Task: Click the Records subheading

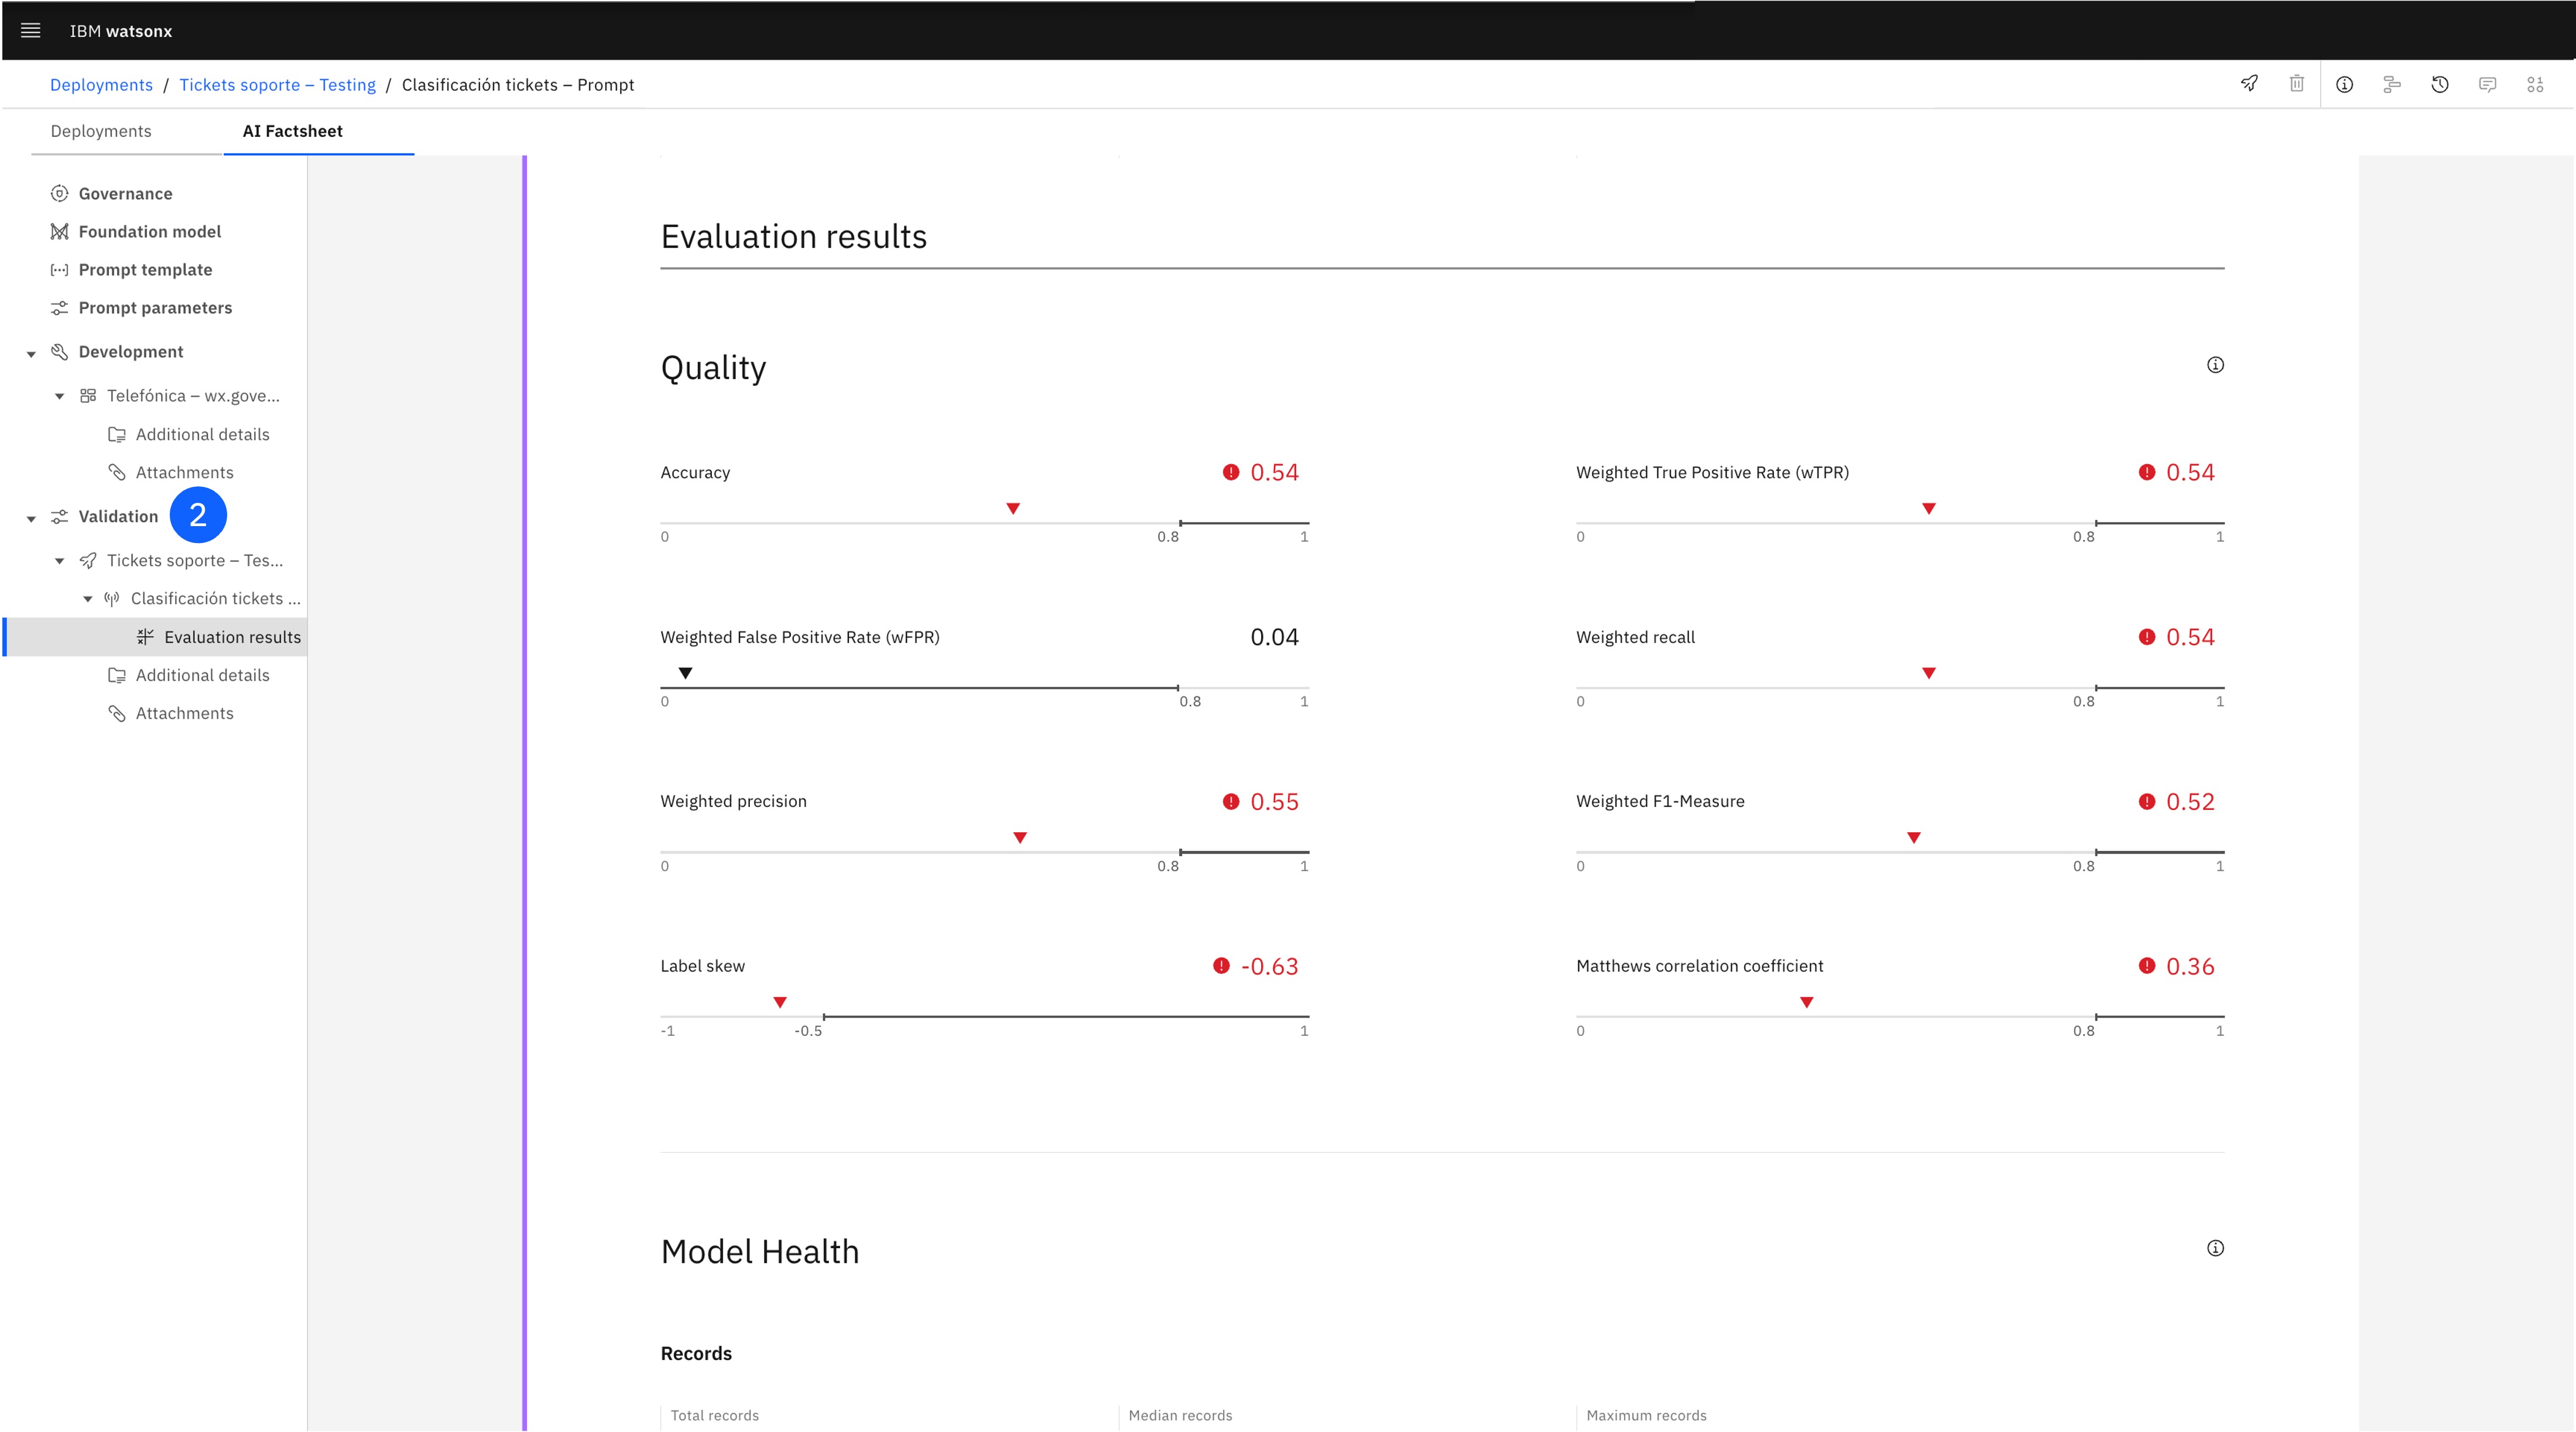Action: 696,1353
